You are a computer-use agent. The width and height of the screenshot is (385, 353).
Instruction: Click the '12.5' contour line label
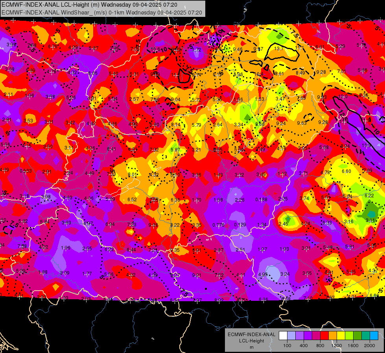[344, 116]
